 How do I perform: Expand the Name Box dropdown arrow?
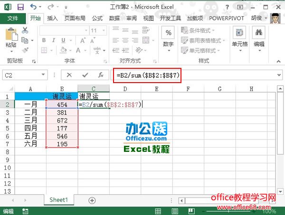point(43,75)
